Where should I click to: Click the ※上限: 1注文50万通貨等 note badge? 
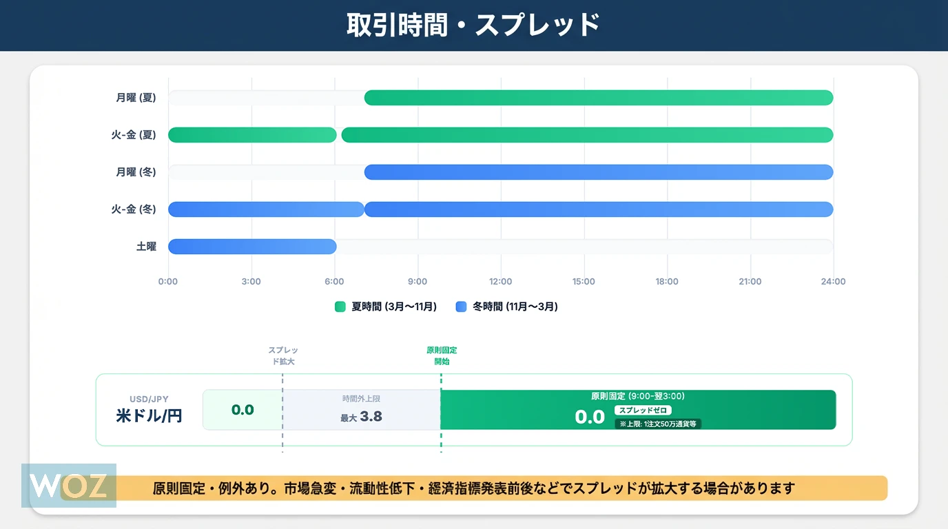(x=658, y=424)
